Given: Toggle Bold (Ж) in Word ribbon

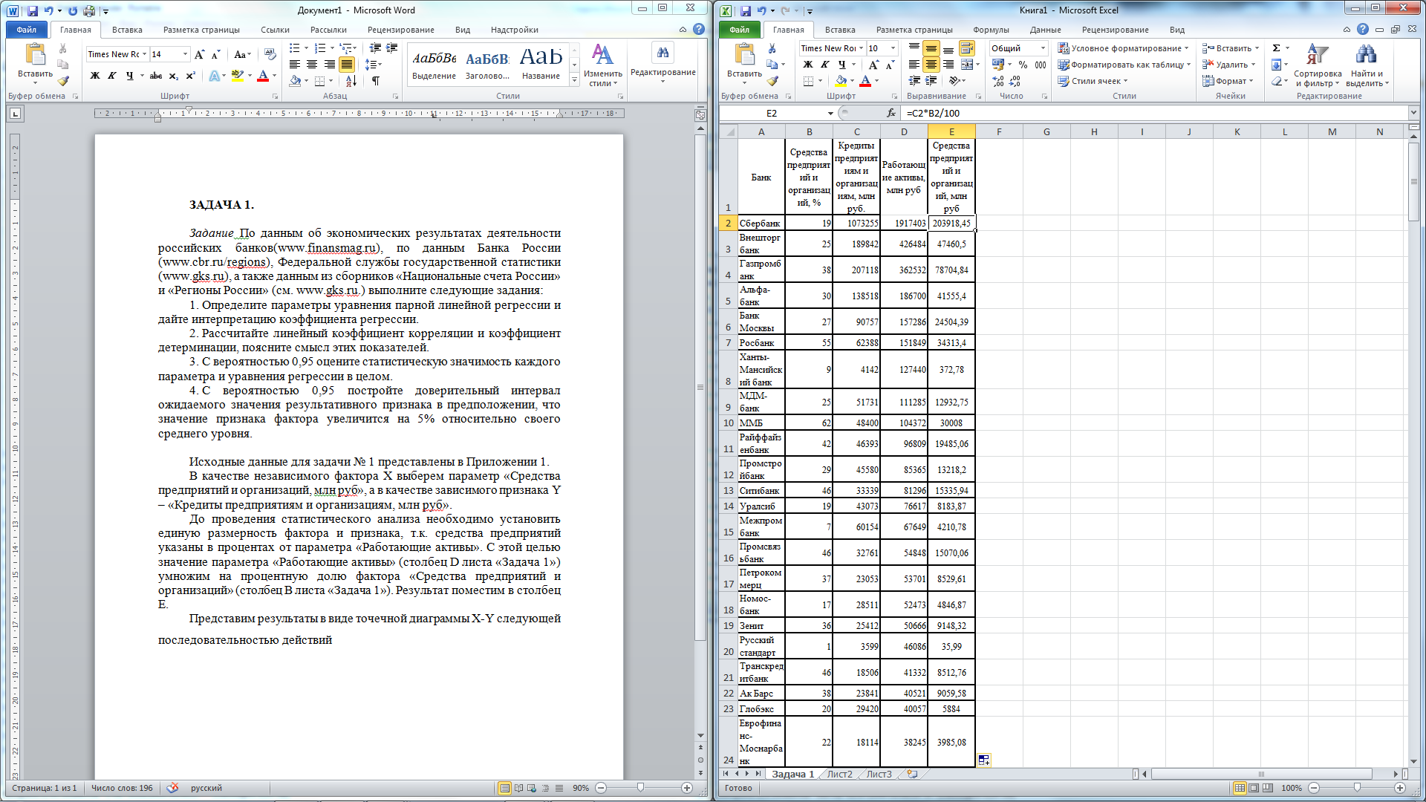Looking at the screenshot, I should point(95,76).
